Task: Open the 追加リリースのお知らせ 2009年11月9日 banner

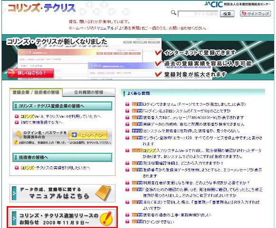Action: pos(63,218)
